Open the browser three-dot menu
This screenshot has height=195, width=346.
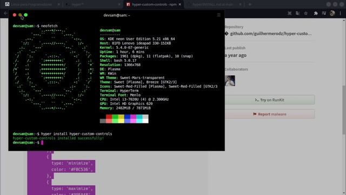pos(341,13)
